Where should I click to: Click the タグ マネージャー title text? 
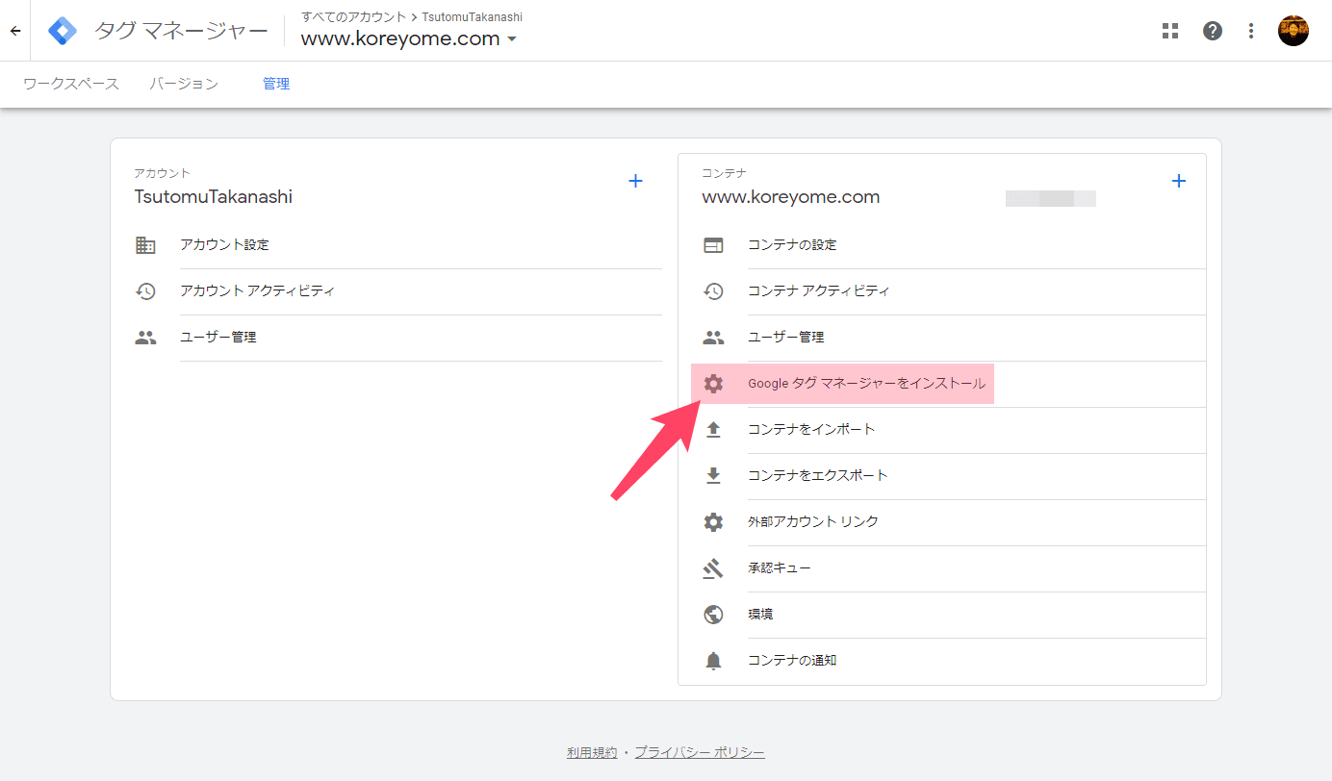coord(181,31)
